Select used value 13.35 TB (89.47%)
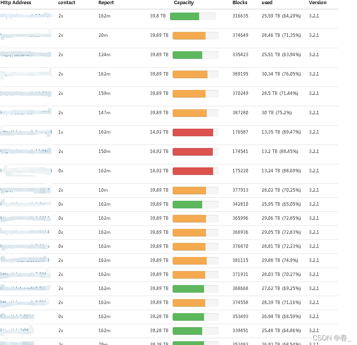 pyautogui.click(x=281, y=132)
